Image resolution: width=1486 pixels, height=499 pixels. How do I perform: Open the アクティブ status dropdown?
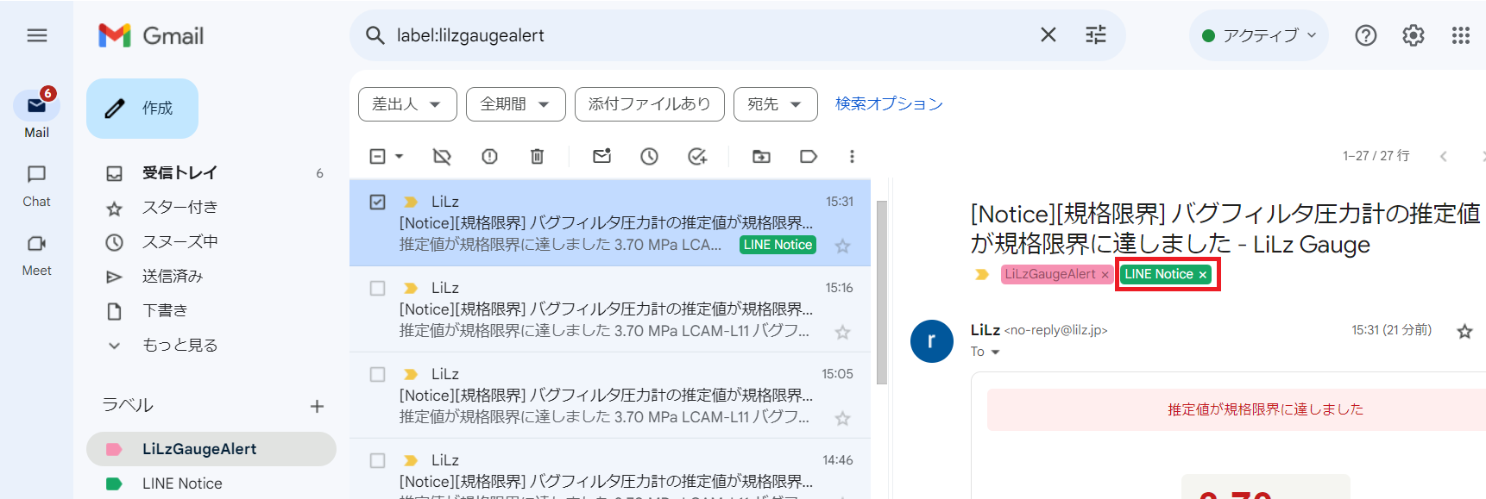coord(1259,35)
